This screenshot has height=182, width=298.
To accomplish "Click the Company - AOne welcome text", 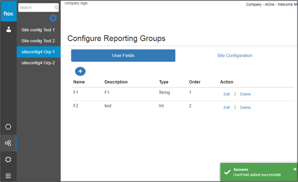I will [271, 4].
